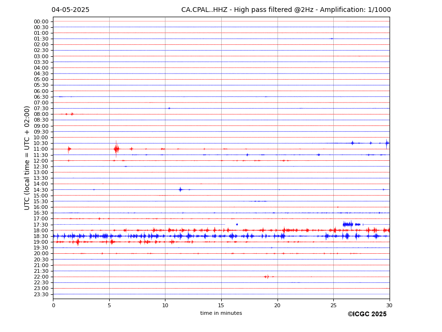This screenshot has height=332, width=442.
Task: Click the 'time in minutes' axis label
Action: click(x=221, y=313)
